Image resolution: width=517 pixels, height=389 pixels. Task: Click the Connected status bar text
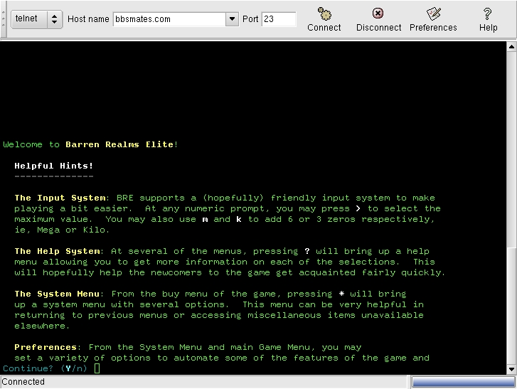coord(23,382)
